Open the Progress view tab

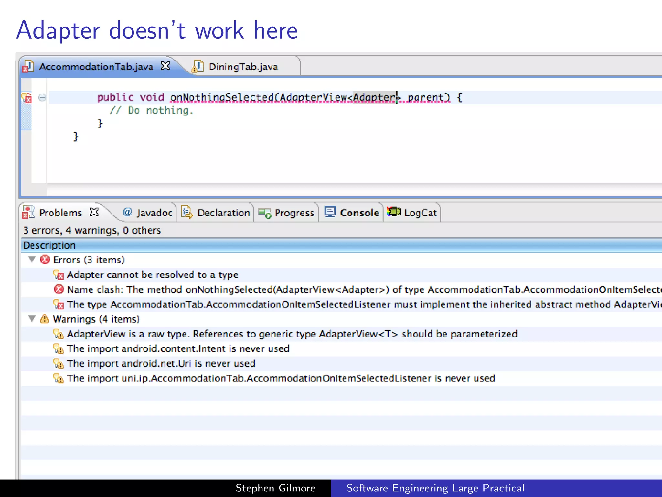287,213
